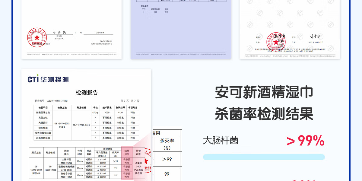Click the CFU/g unit cell
Image resolution: width=362 pixels, height=181 pixels.
[95, 113]
